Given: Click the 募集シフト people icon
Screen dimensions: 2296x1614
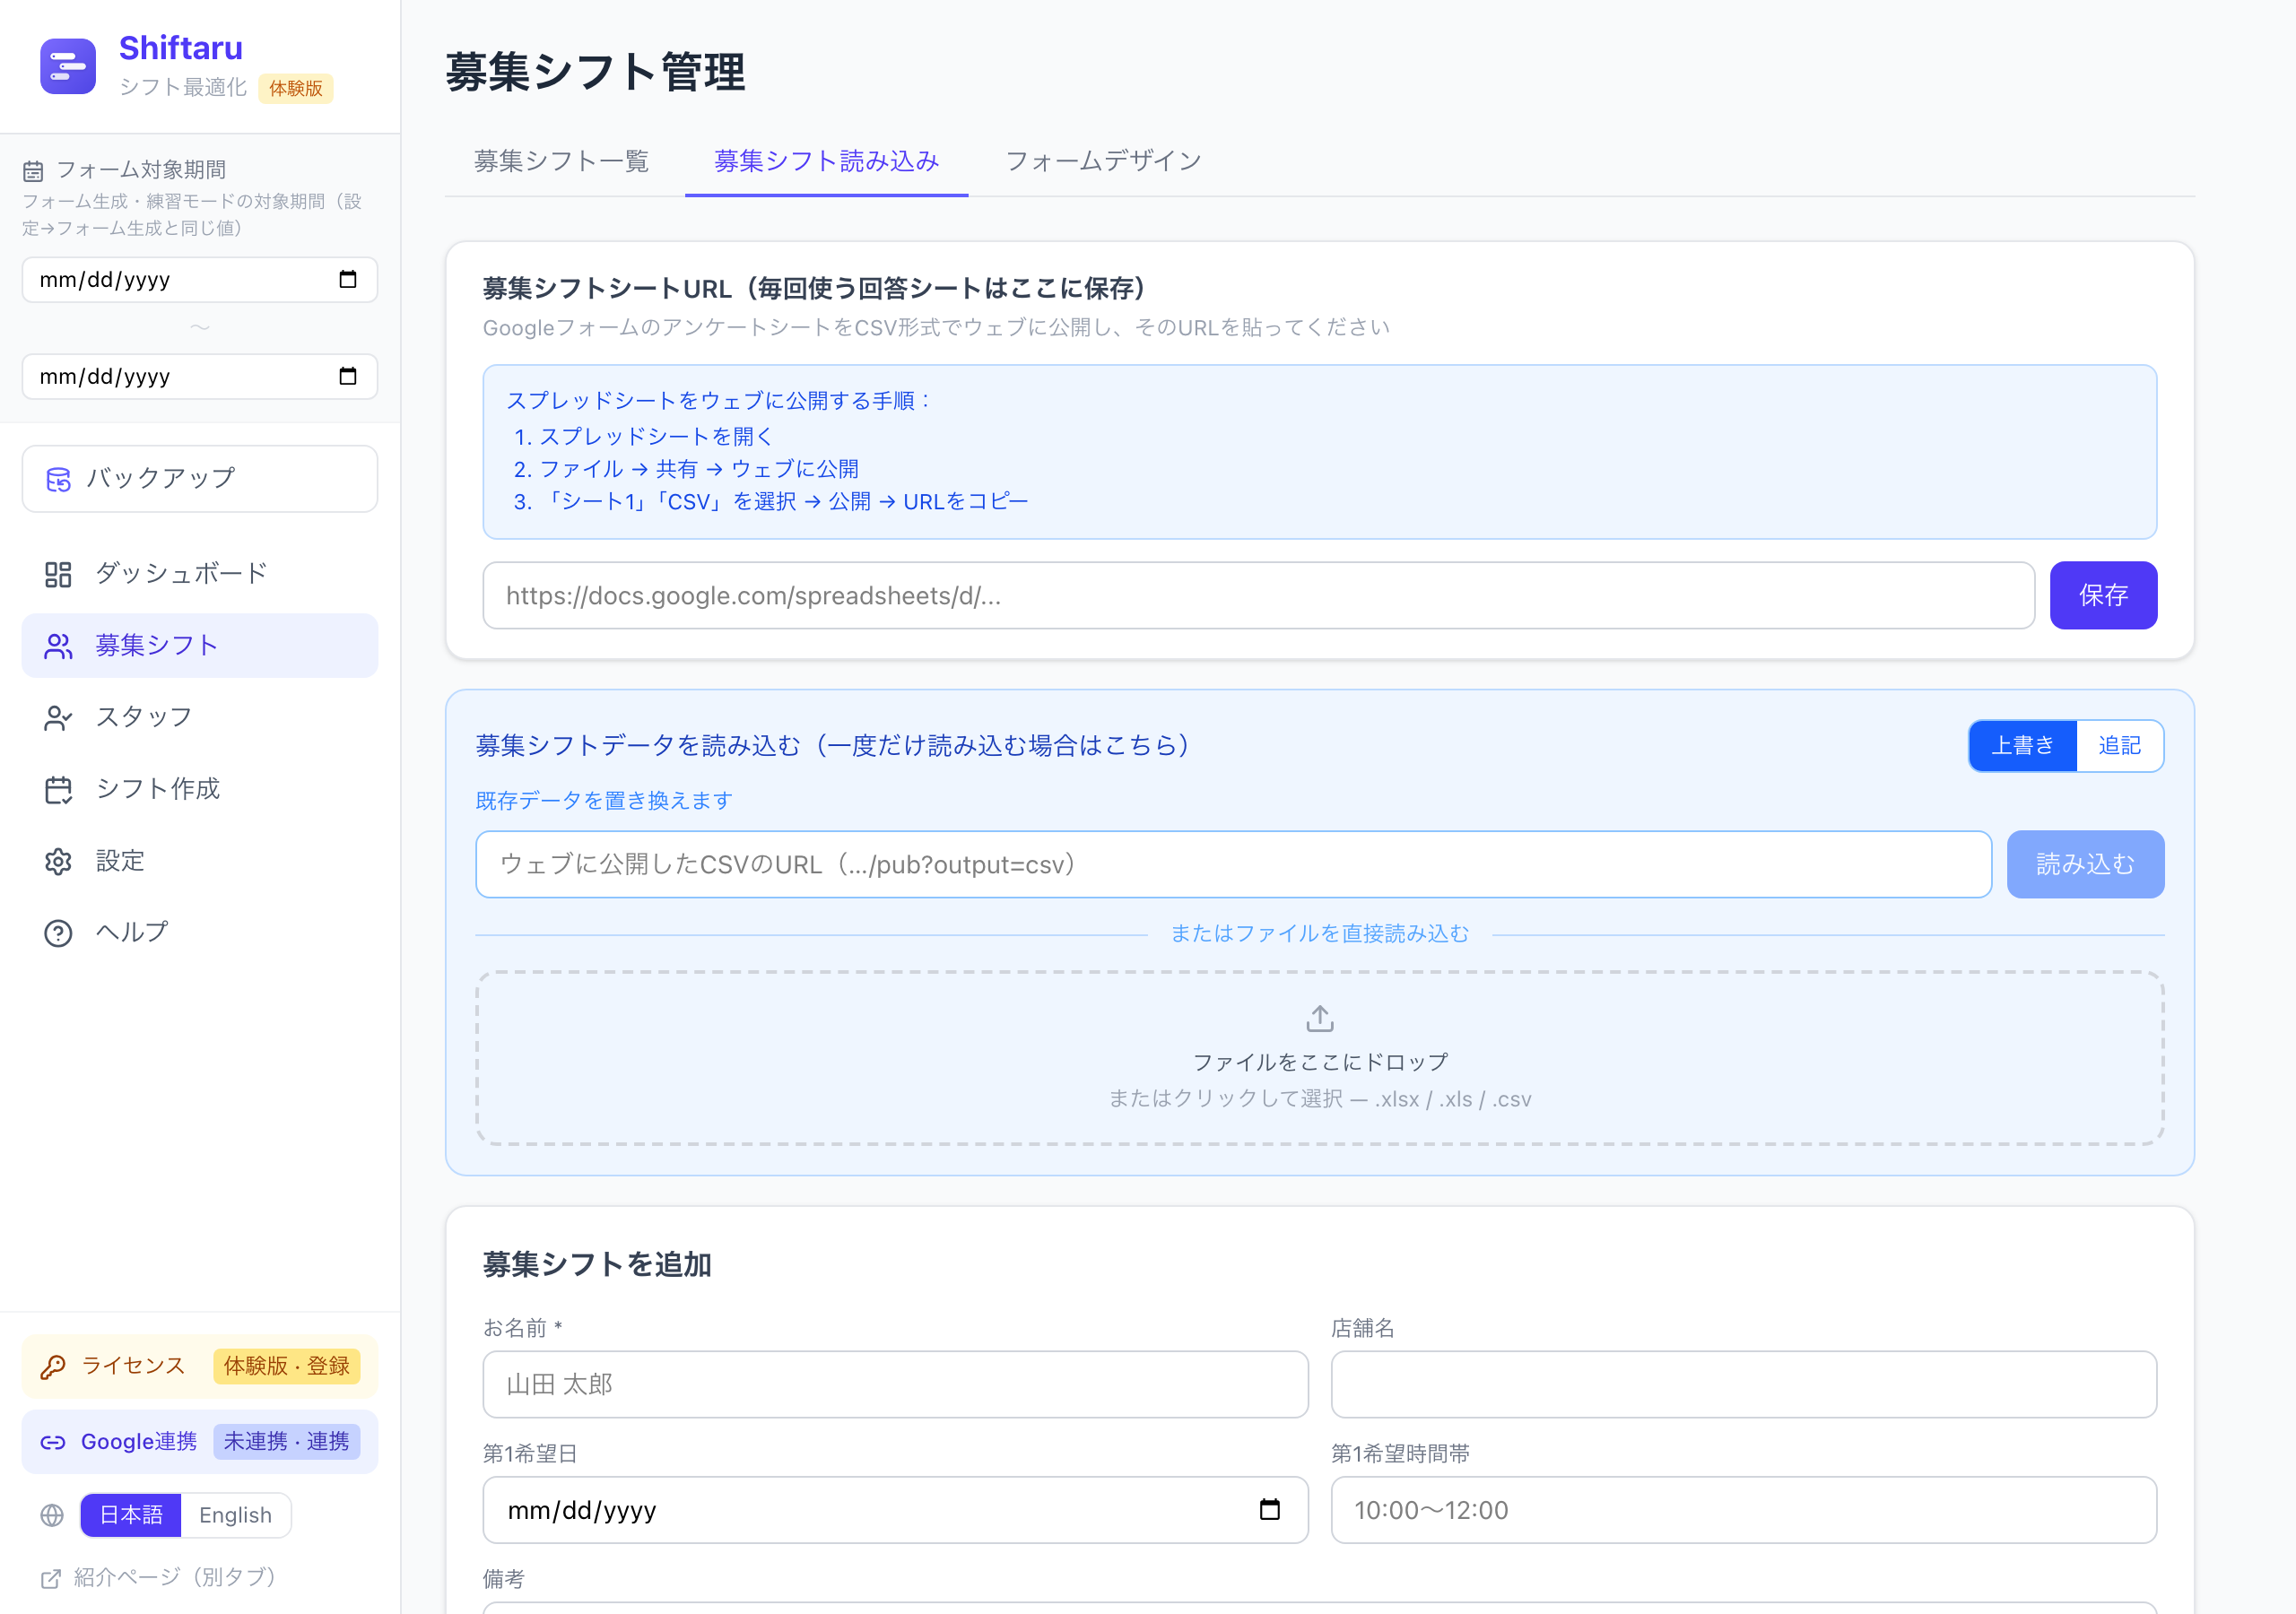Looking at the screenshot, I should (x=58, y=646).
